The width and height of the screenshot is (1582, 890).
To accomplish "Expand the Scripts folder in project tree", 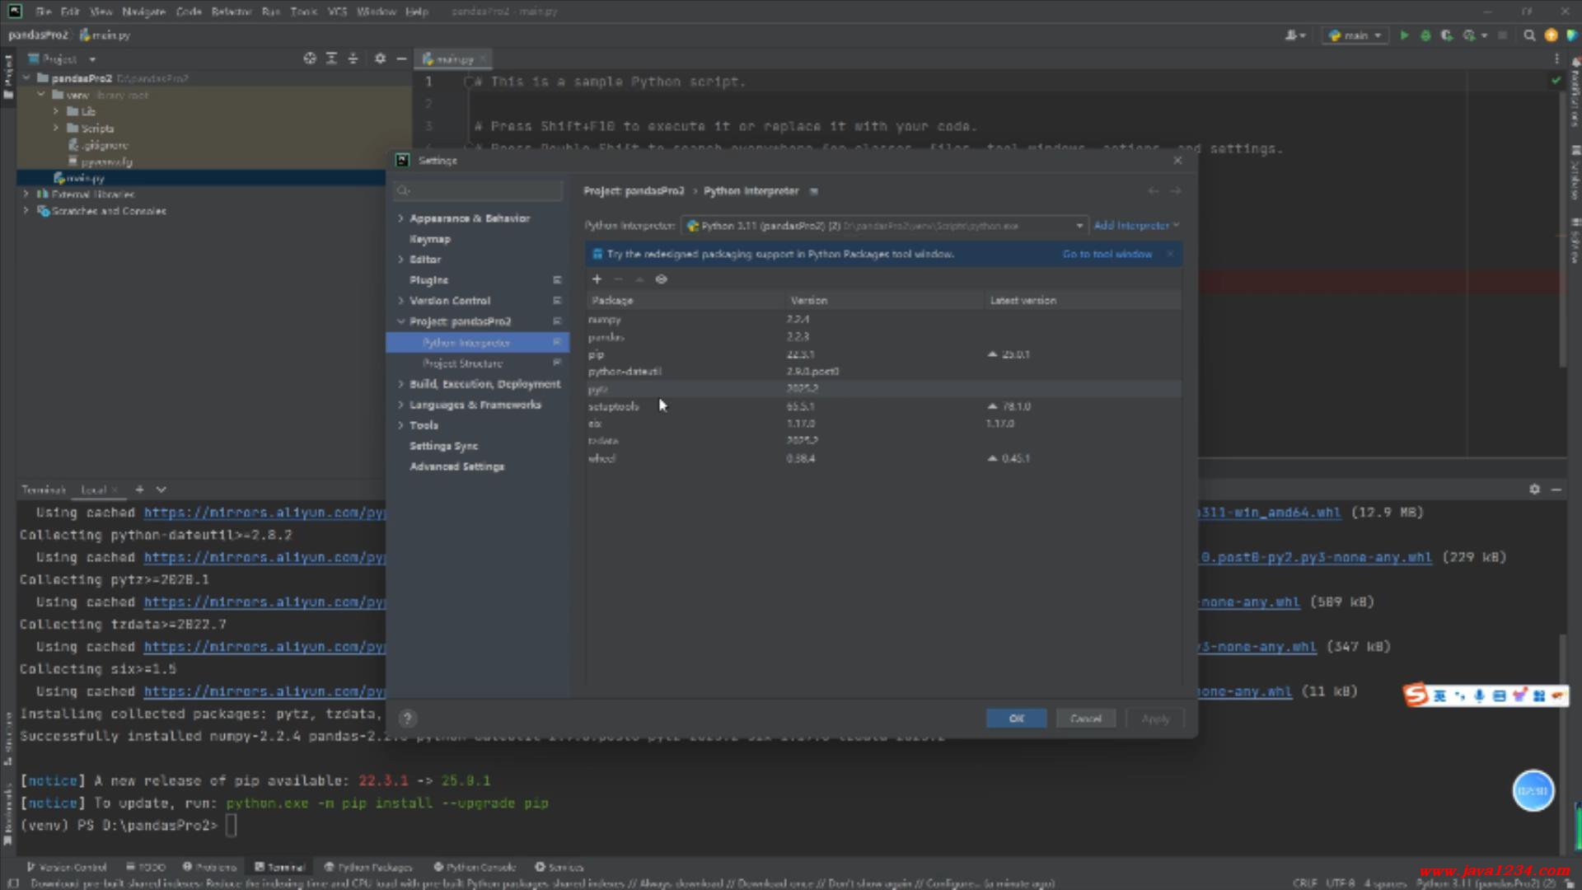I will pos(56,129).
